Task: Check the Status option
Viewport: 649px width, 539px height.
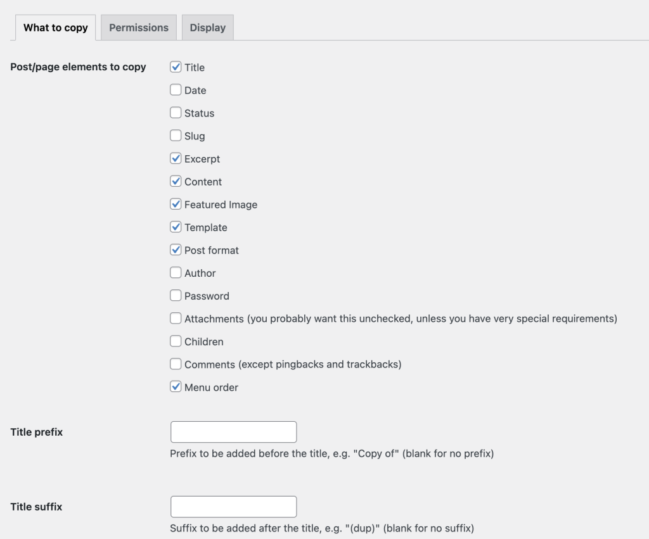Action: point(176,113)
